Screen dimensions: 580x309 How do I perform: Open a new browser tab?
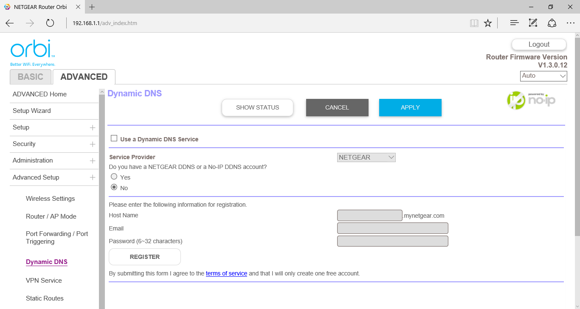[92, 7]
